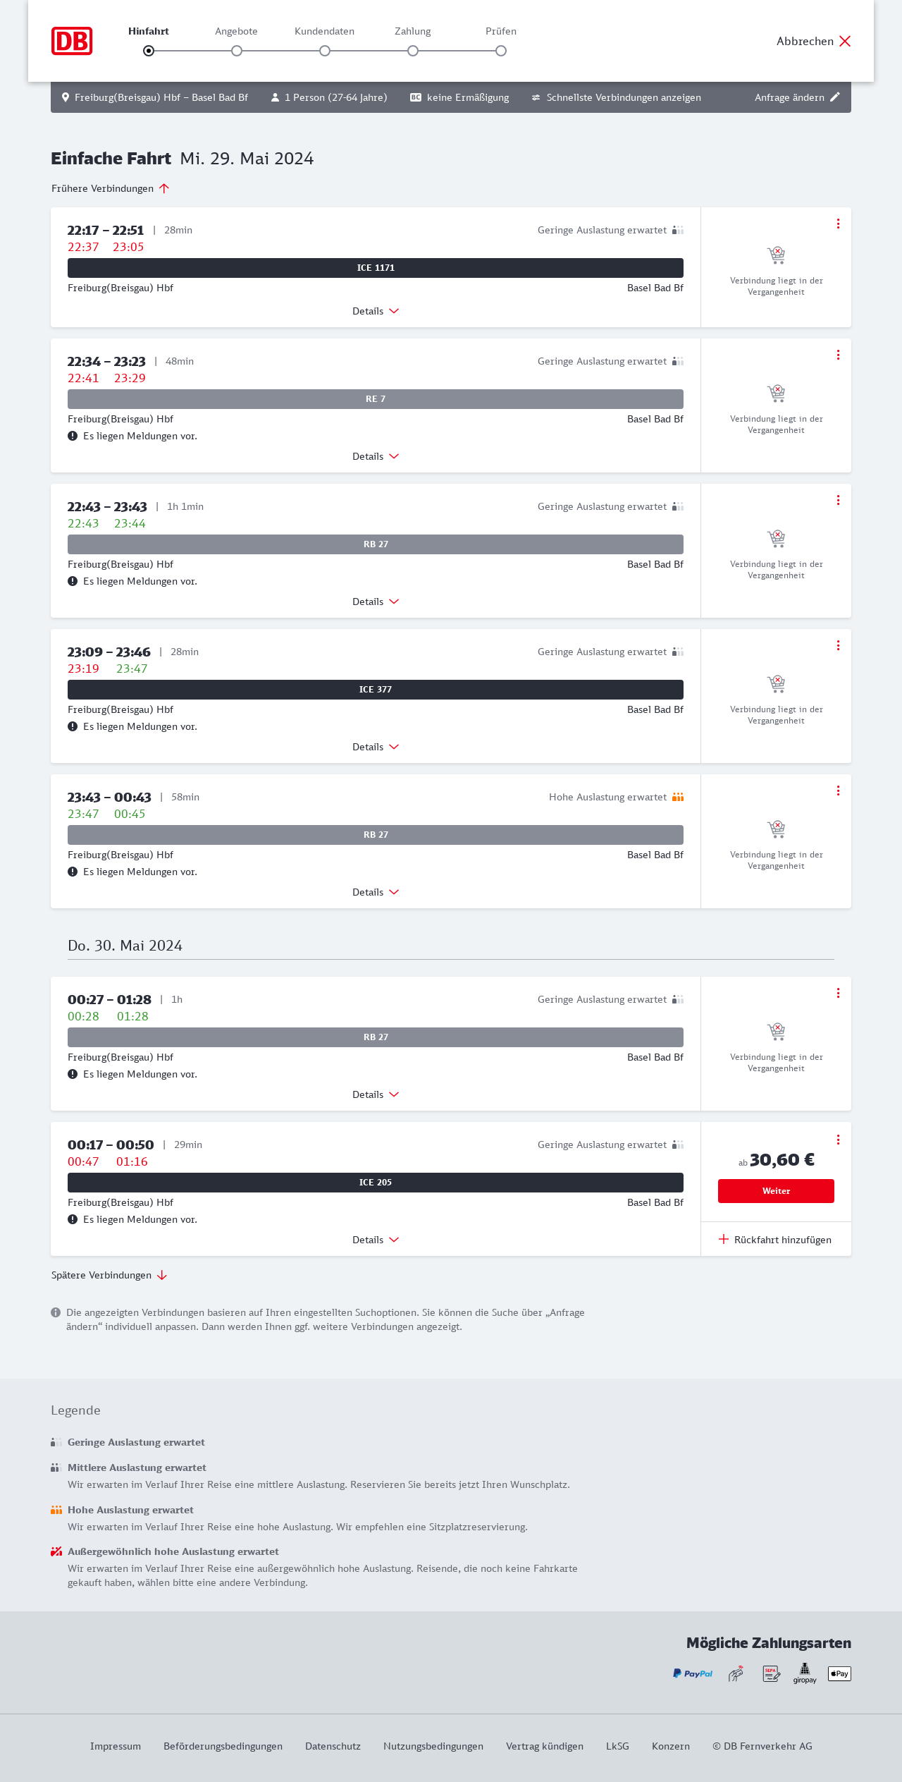The width and height of the screenshot is (902, 1782).
Task: Click the pencil icon next to Anfrage ändern
Action: click(x=835, y=97)
